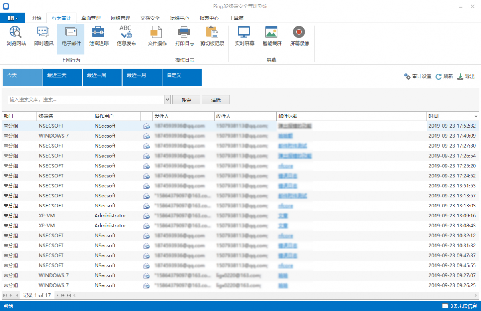Sort by the 终端名 column header
The height and width of the screenshot is (311, 481).
click(65, 116)
